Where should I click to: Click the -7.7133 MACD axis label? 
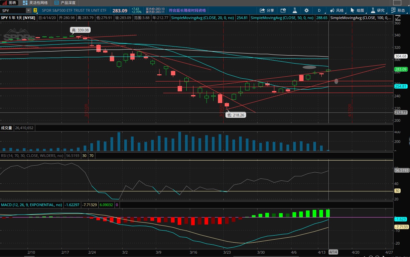402,227
